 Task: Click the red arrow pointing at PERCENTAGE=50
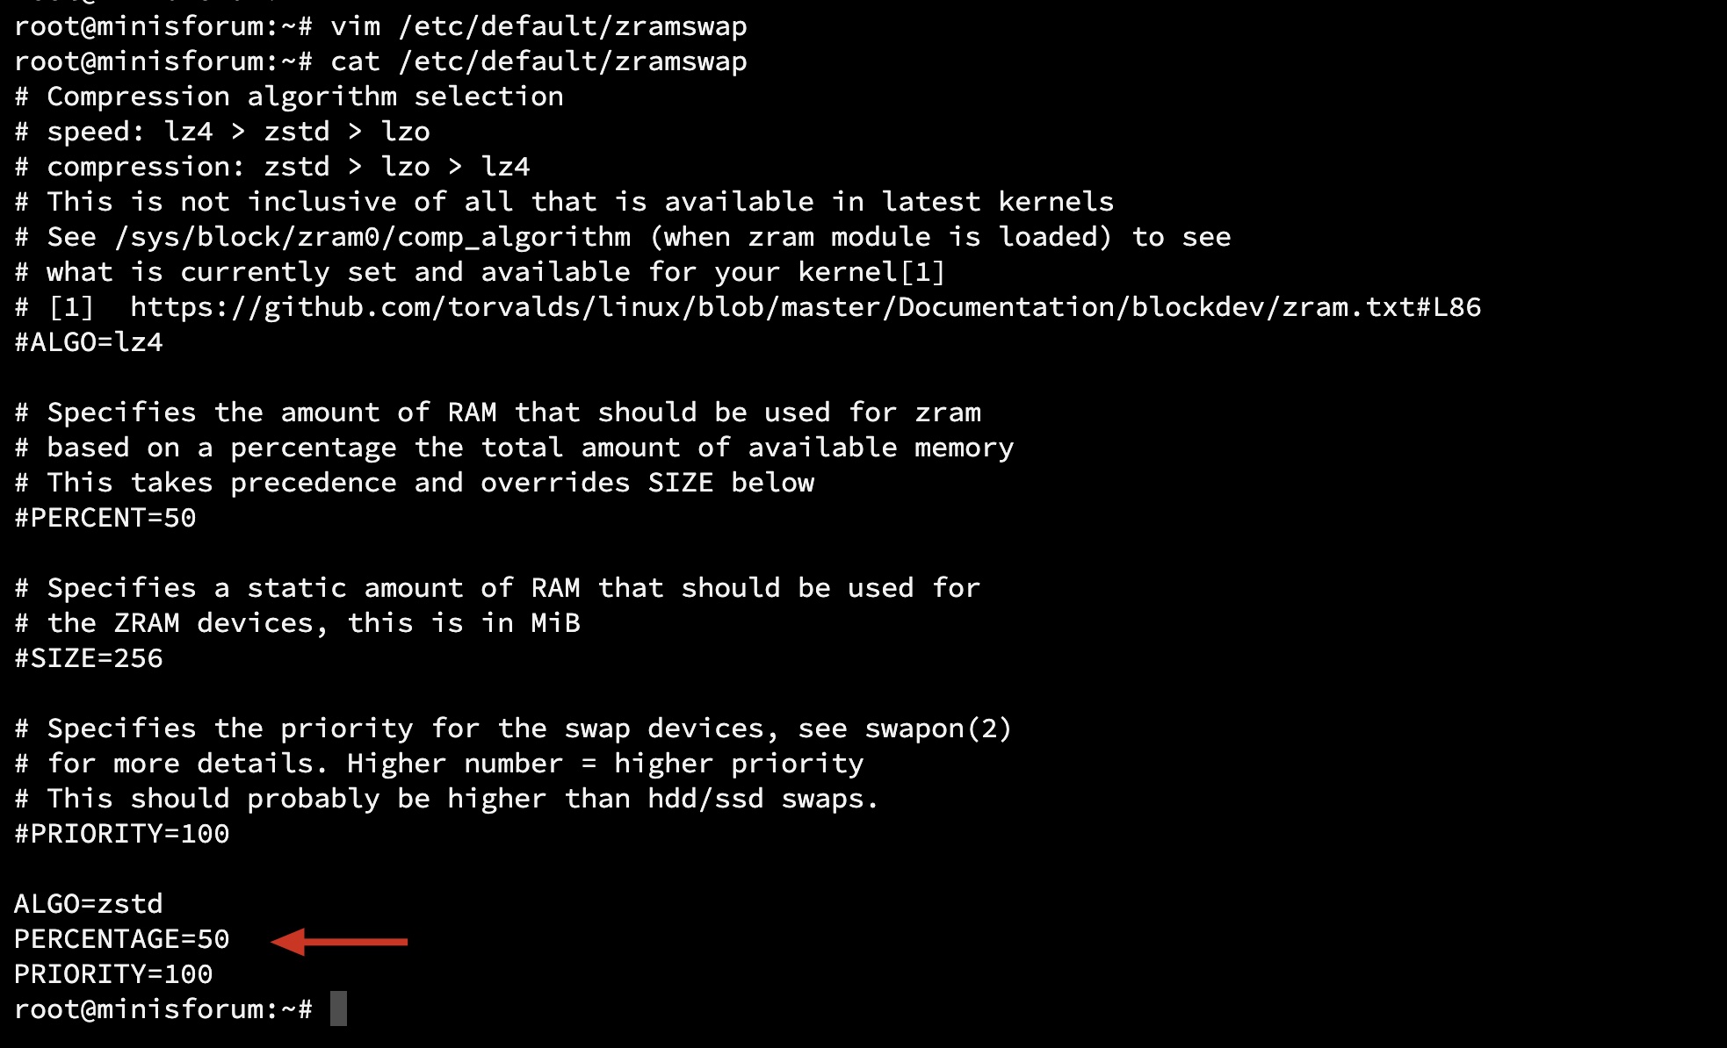[x=339, y=942]
